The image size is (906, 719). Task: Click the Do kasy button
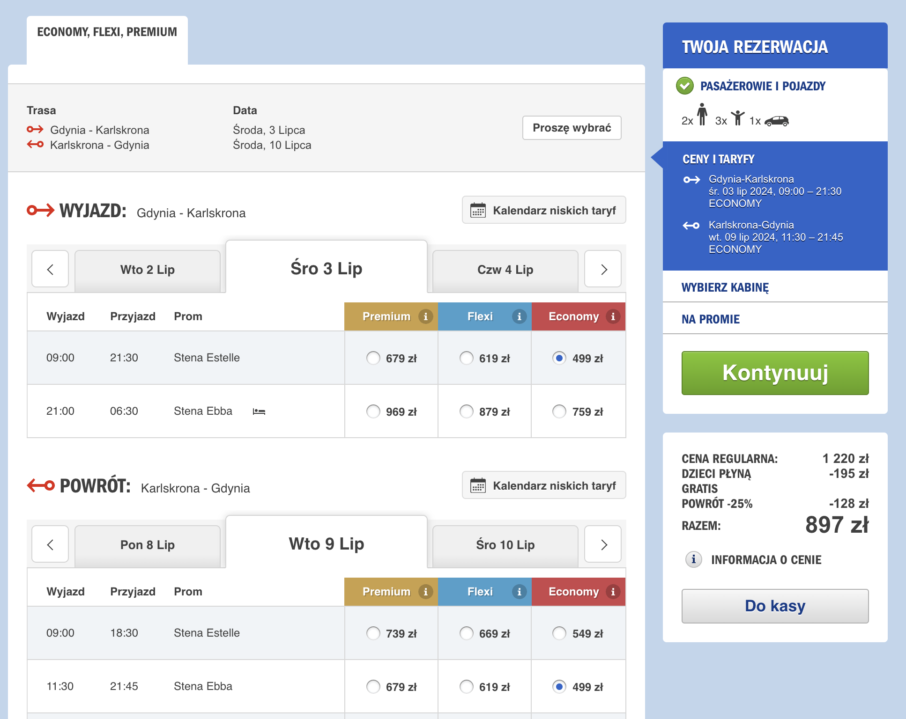[x=775, y=606]
